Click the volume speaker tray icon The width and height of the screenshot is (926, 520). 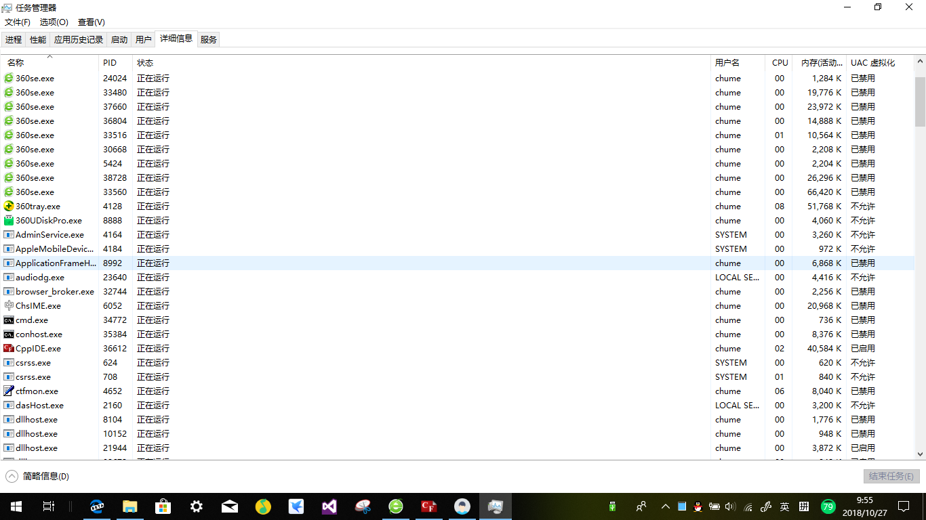(730, 506)
